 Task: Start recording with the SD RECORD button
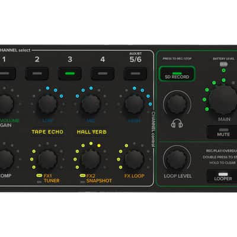177,73
